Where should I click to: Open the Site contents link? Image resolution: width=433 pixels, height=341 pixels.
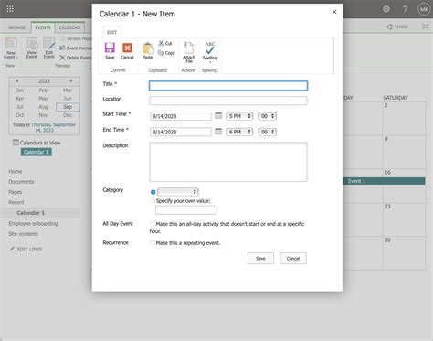point(24,234)
